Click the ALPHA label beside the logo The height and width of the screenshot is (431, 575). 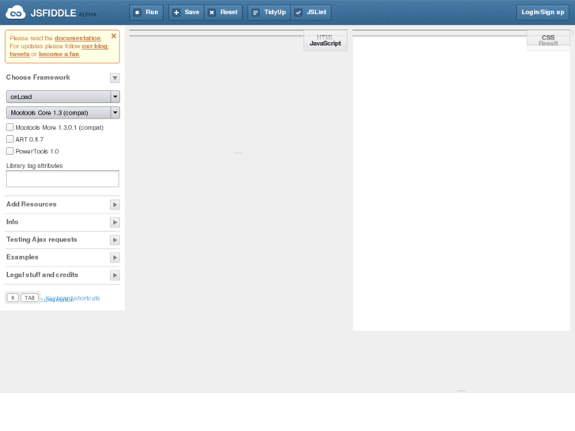(x=87, y=15)
